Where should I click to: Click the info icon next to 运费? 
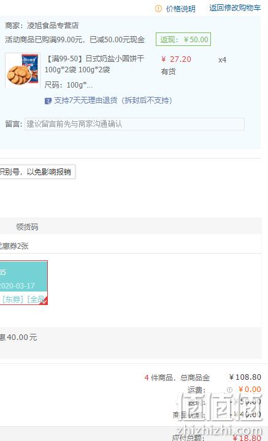[229, 390]
